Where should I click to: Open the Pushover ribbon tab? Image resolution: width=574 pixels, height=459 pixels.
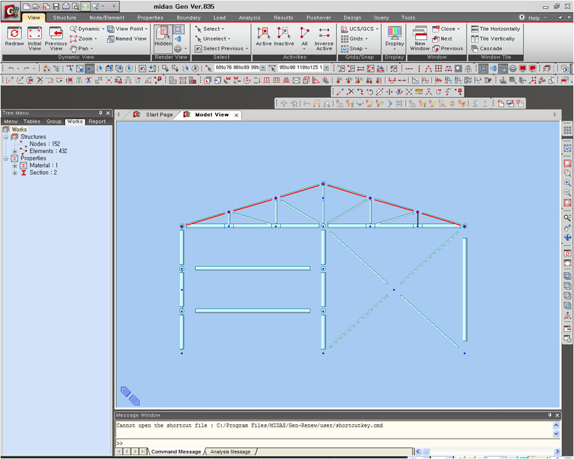click(x=319, y=18)
